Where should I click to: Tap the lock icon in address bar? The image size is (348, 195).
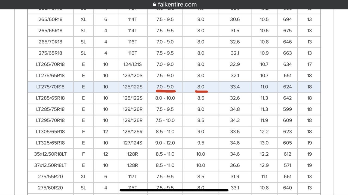[154, 4]
